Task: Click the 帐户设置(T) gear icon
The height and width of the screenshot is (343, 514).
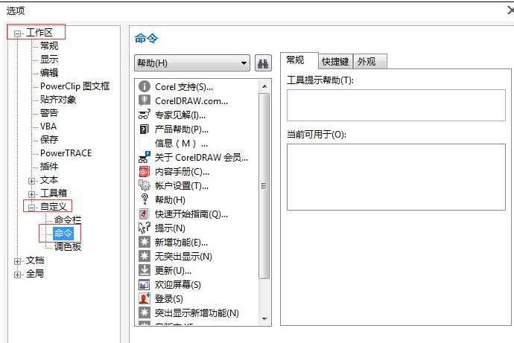Action: click(145, 185)
